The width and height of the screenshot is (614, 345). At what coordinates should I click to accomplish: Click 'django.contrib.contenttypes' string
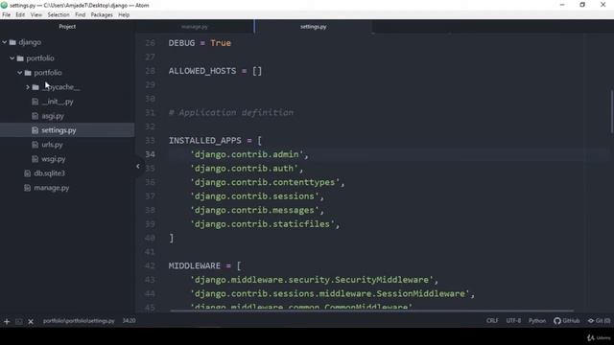click(x=265, y=182)
